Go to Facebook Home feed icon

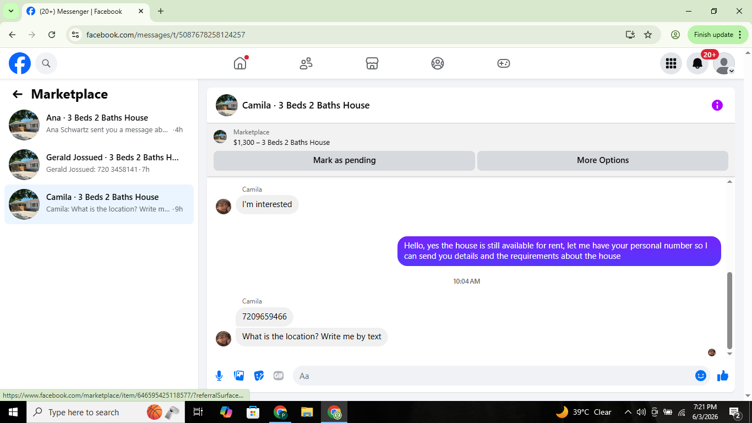click(x=240, y=63)
